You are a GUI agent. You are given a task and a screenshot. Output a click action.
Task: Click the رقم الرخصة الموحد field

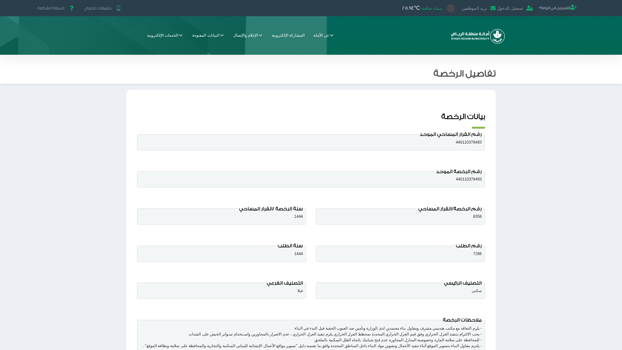coord(311,179)
